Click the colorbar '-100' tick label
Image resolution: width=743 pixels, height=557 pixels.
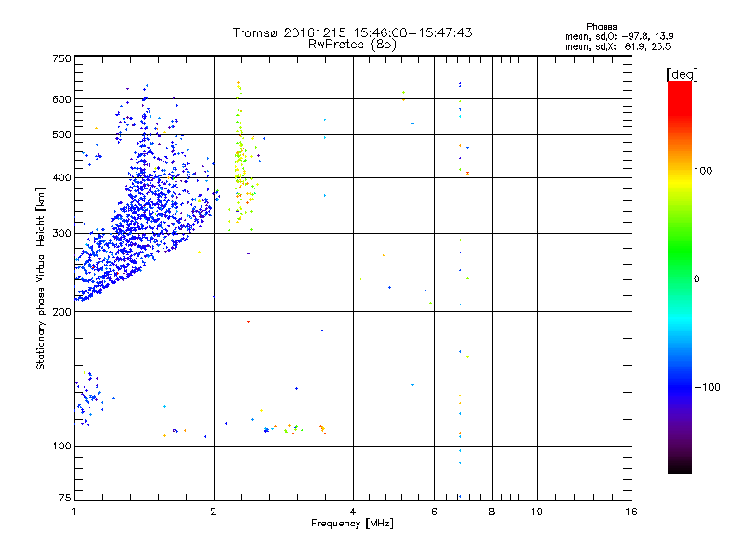(707, 387)
